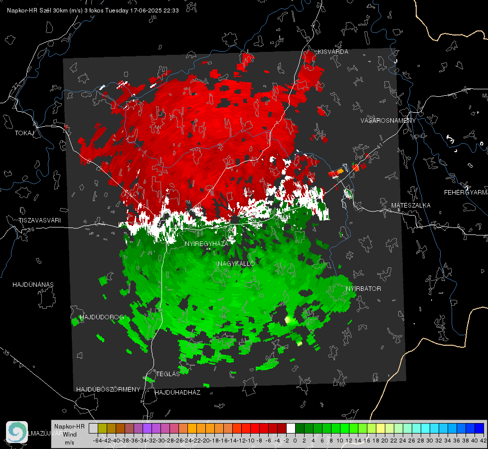Select the TÉGLÁS town label
This screenshot has width=488, height=449.
pos(168,374)
